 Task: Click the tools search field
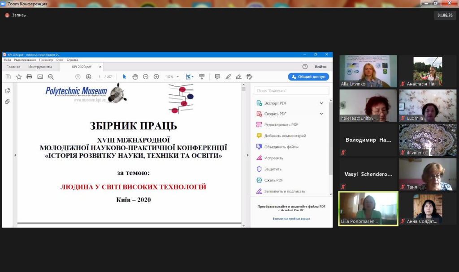pyautogui.click(x=291, y=90)
